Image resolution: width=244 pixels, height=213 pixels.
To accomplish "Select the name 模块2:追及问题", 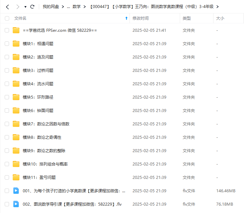I will point(38,57).
